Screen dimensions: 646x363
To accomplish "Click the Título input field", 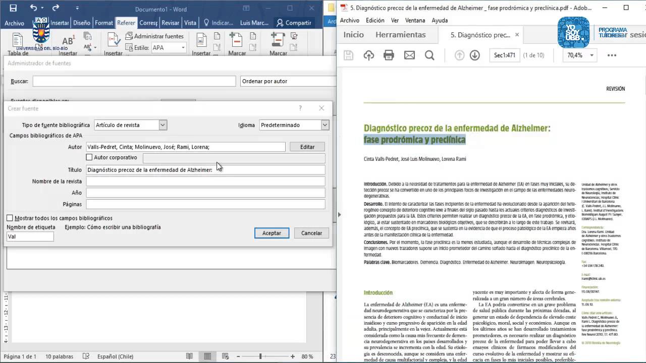I will (206, 170).
